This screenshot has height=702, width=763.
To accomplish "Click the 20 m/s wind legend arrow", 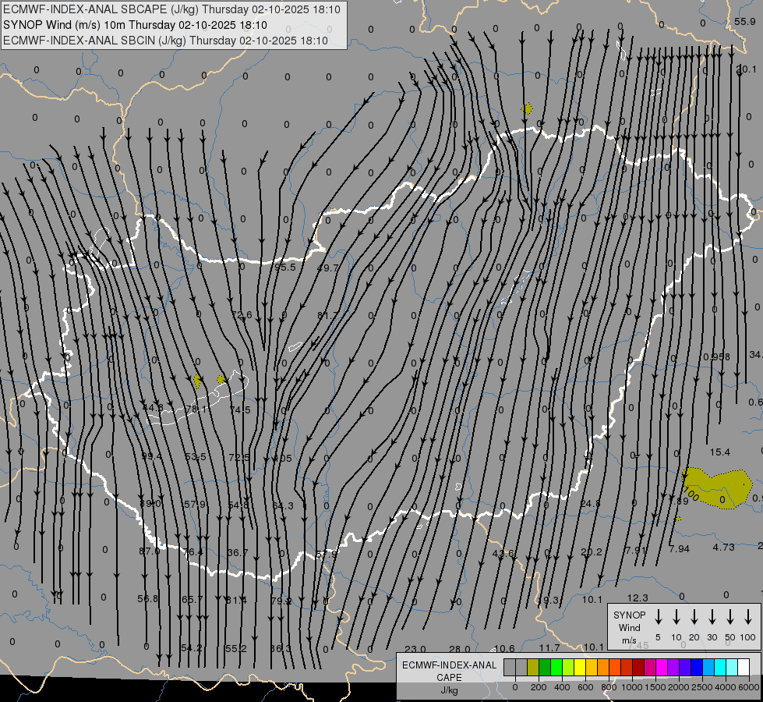I will pyautogui.click(x=694, y=617).
